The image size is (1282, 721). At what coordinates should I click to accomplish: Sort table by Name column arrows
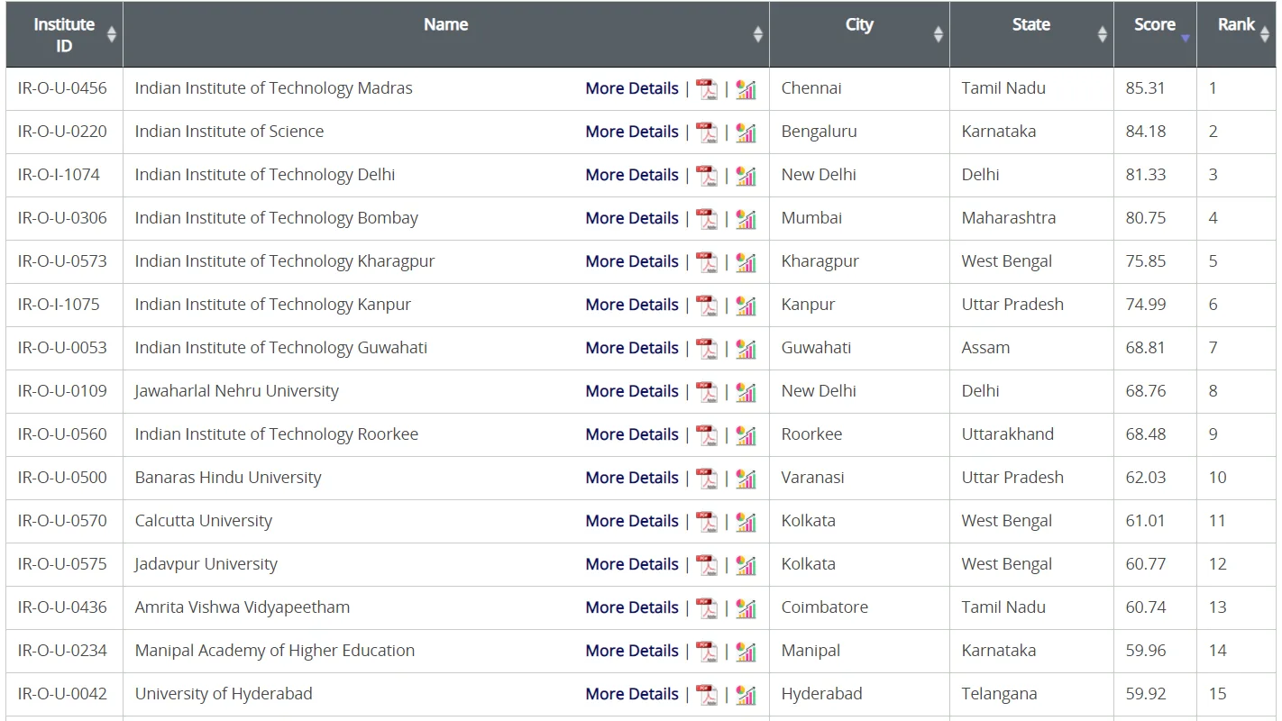758,34
